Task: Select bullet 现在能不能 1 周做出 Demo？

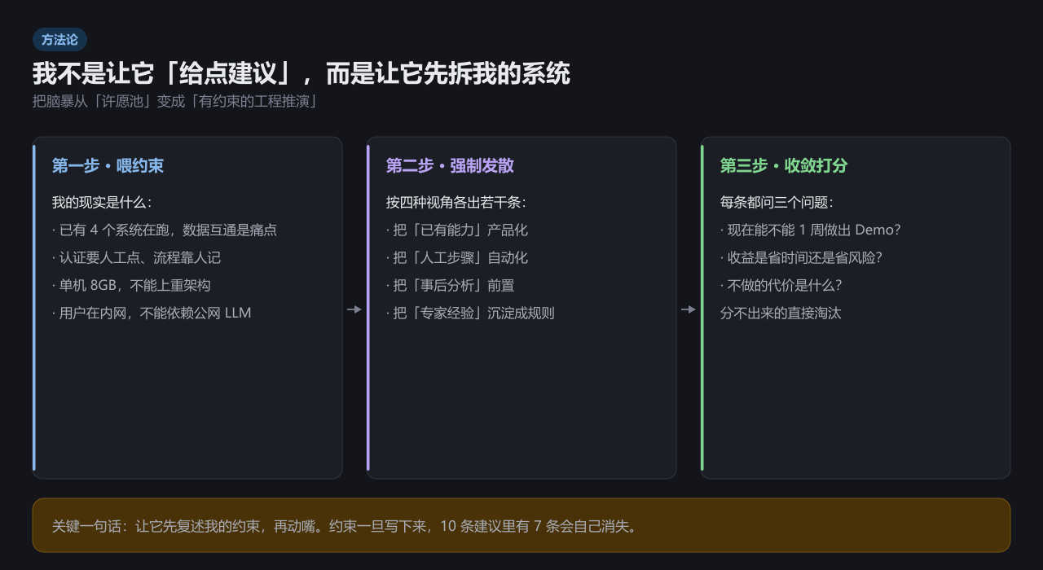Action: click(811, 230)
